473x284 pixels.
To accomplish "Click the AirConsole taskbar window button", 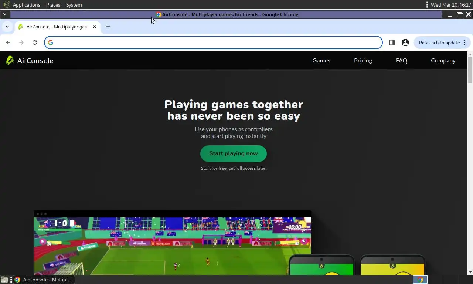I will point(44,280).
